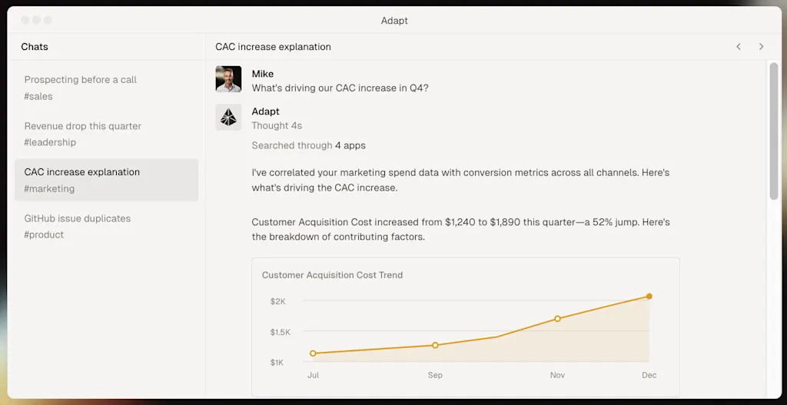787x405 pixels.
Task: Click the Chats sidebar heading
Action: [35, 47]
